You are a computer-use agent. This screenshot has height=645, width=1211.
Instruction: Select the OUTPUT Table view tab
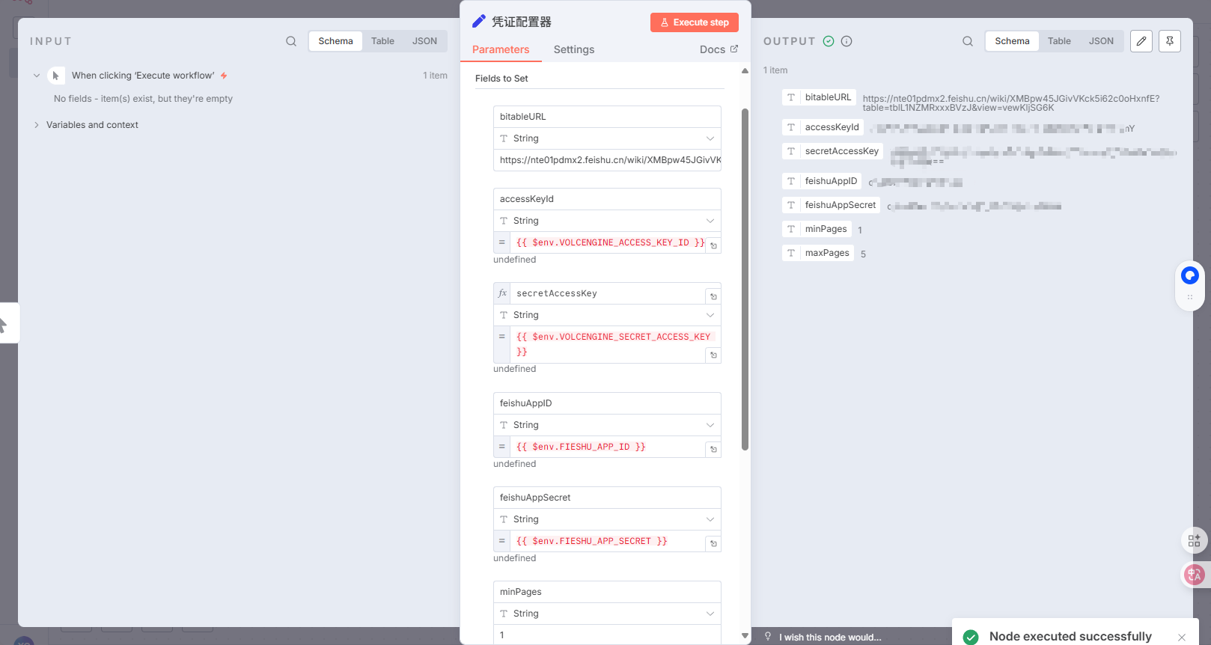point(1059,41)
